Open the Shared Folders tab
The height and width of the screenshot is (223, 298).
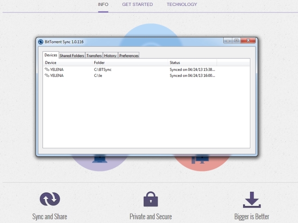pos(72,55)
